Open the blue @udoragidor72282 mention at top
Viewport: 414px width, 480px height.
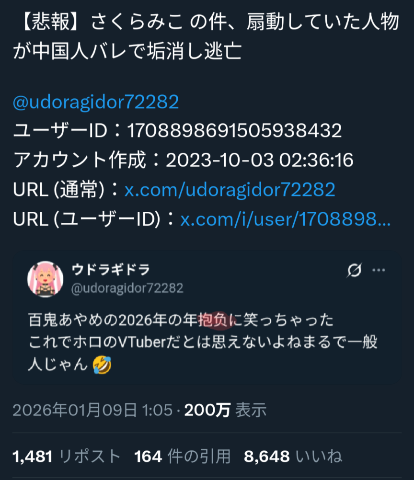[x=96, y=102]
